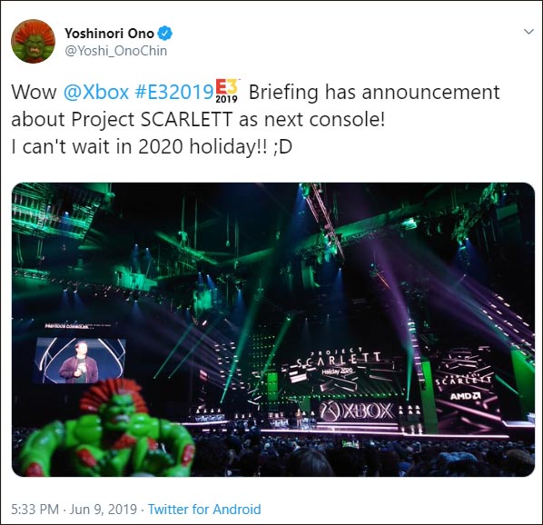The height and width of the screenshot is (525, 543).
Task: Click the 5:33 PM timestamp
Action: [x=35, y=509]
